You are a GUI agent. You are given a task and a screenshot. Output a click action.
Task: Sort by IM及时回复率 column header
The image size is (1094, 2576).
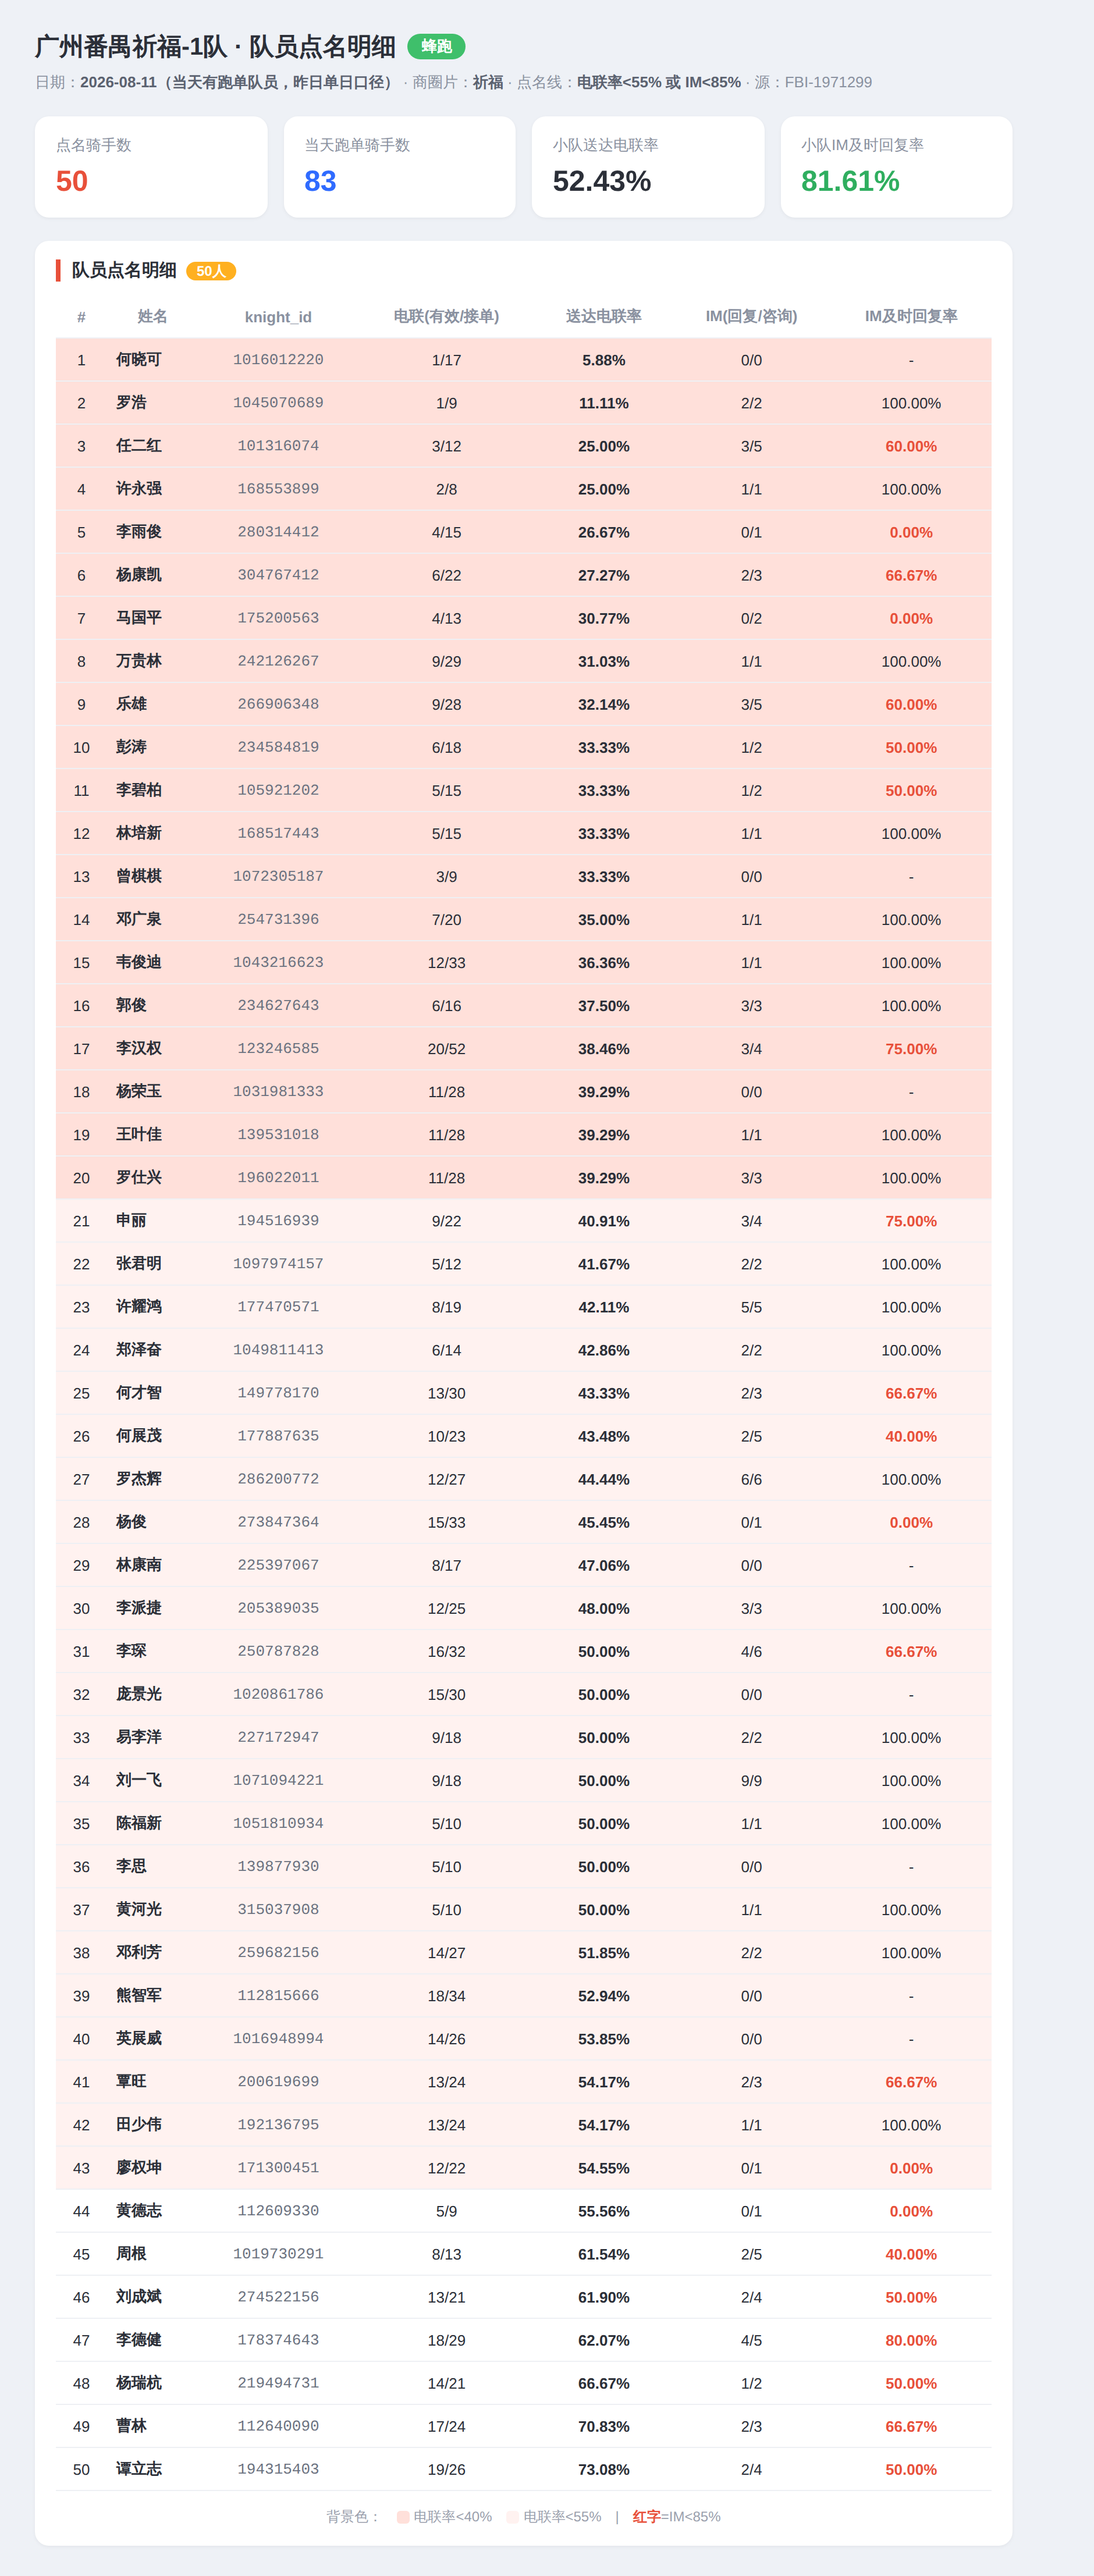(x=911, y=316)
